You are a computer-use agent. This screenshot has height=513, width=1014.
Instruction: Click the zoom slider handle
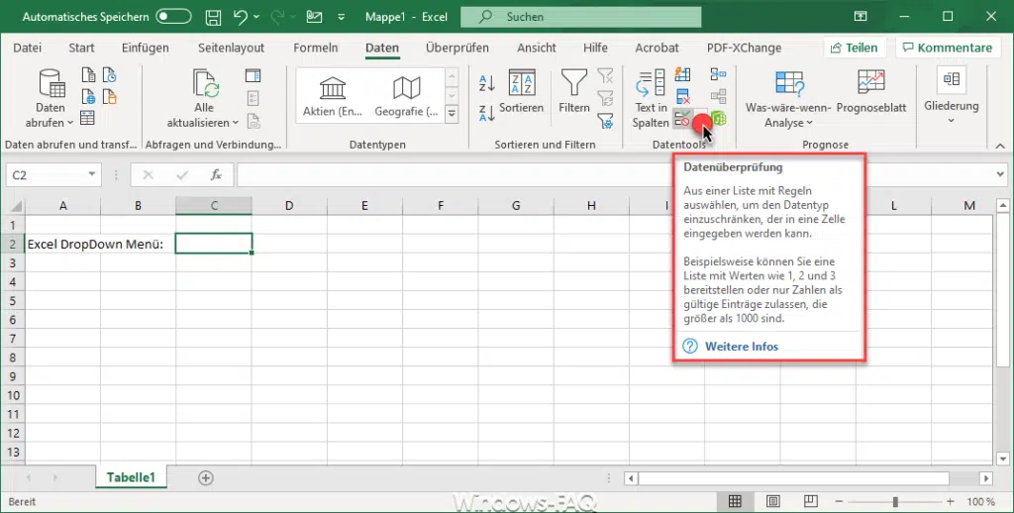pos(895,502)
